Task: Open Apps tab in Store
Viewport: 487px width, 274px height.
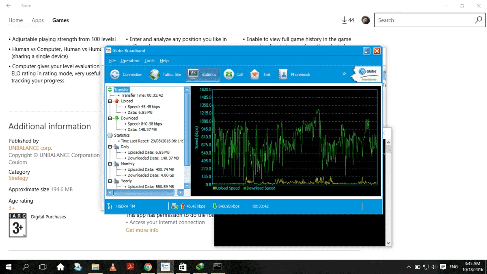Action: (x=38, y=20)
